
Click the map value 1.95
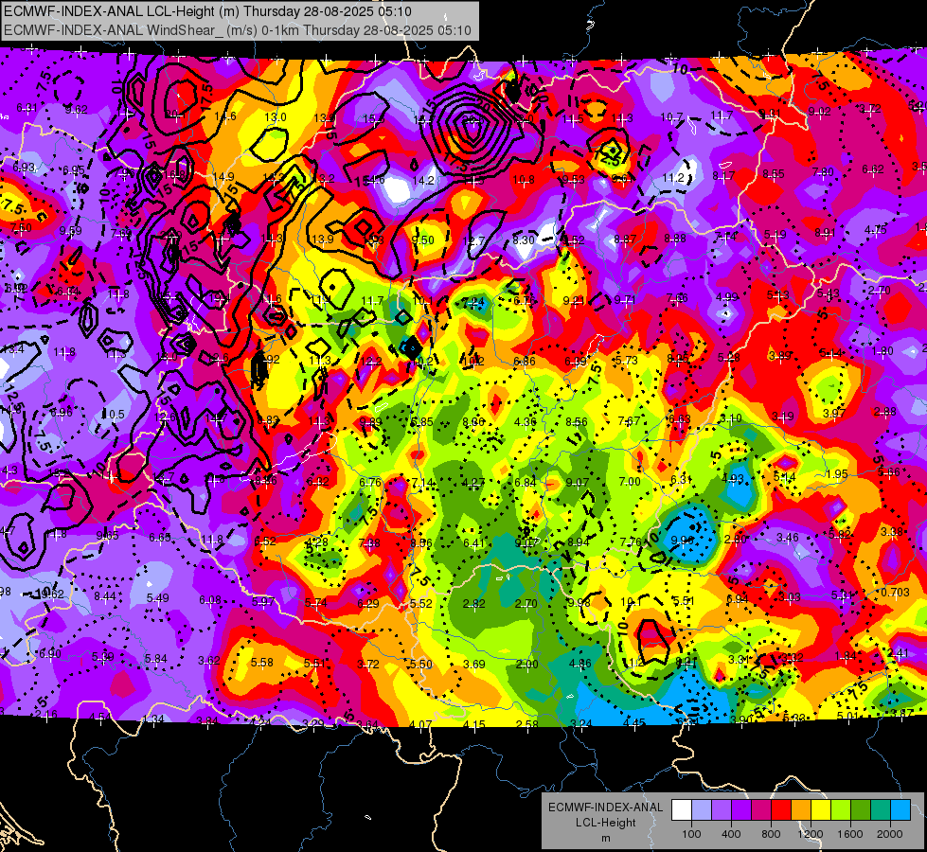pyautogui.click(x=837, y=473)
